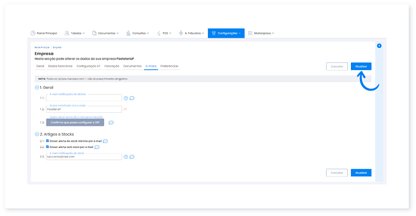The height and width of the screenshot is (216, 416).
Task: Open Painel Principal dashboard
Action: pos(44,33)
